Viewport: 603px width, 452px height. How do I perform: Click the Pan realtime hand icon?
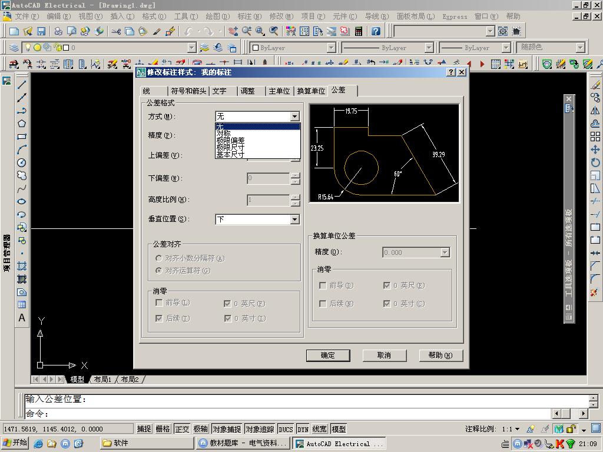(233, 31)
